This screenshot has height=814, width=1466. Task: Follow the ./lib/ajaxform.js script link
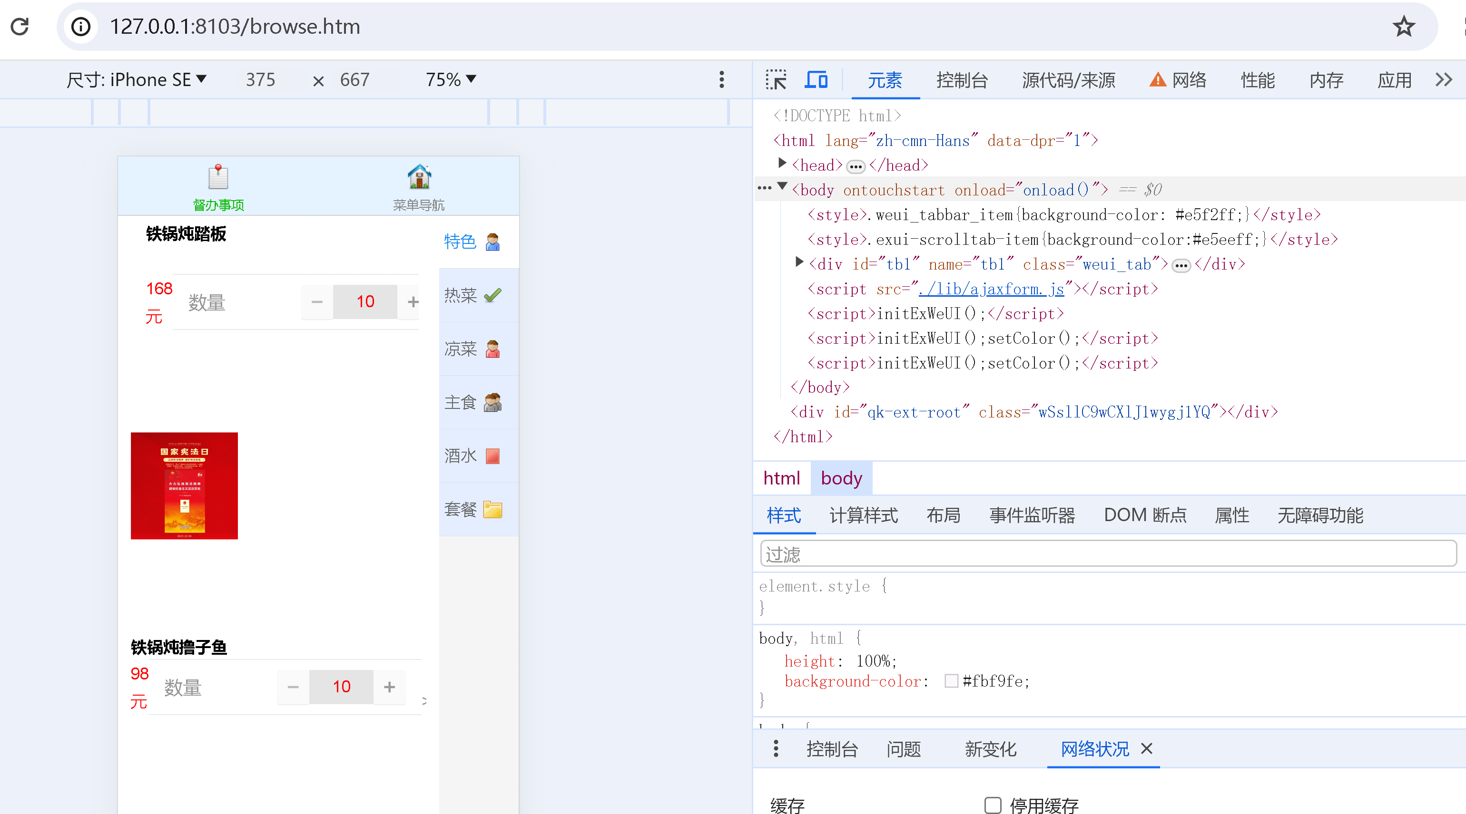tap(992, 289)
